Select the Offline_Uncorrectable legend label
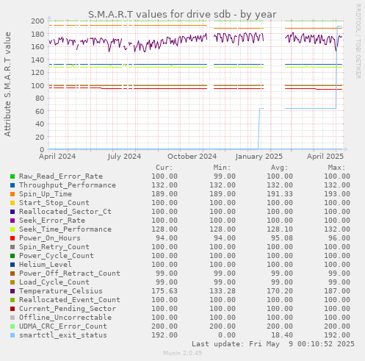The image size is (365, 361). pyautogui.click(x=65, y=318)
